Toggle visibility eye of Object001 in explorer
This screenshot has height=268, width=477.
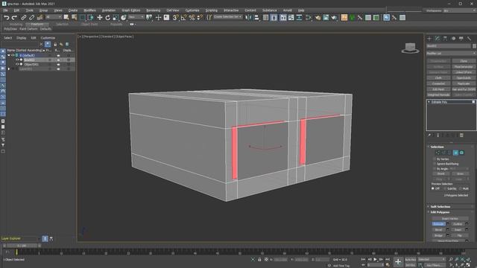[x=17, y=65]
